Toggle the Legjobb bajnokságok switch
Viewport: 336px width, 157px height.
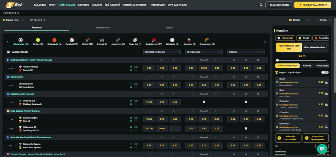tap(325, 73)
